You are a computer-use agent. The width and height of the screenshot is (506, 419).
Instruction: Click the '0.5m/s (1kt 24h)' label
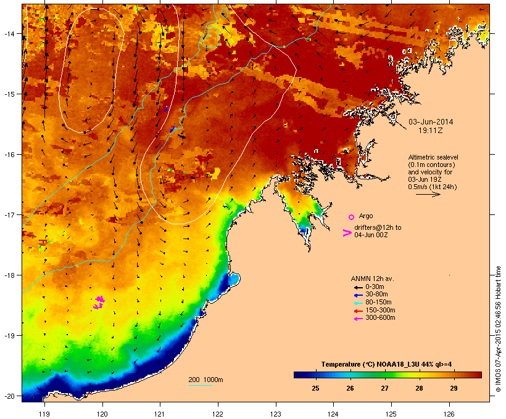tap(433, 187)
